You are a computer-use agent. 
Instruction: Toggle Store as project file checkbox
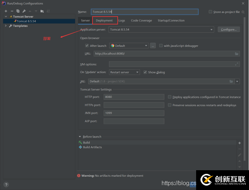(210, 12)
